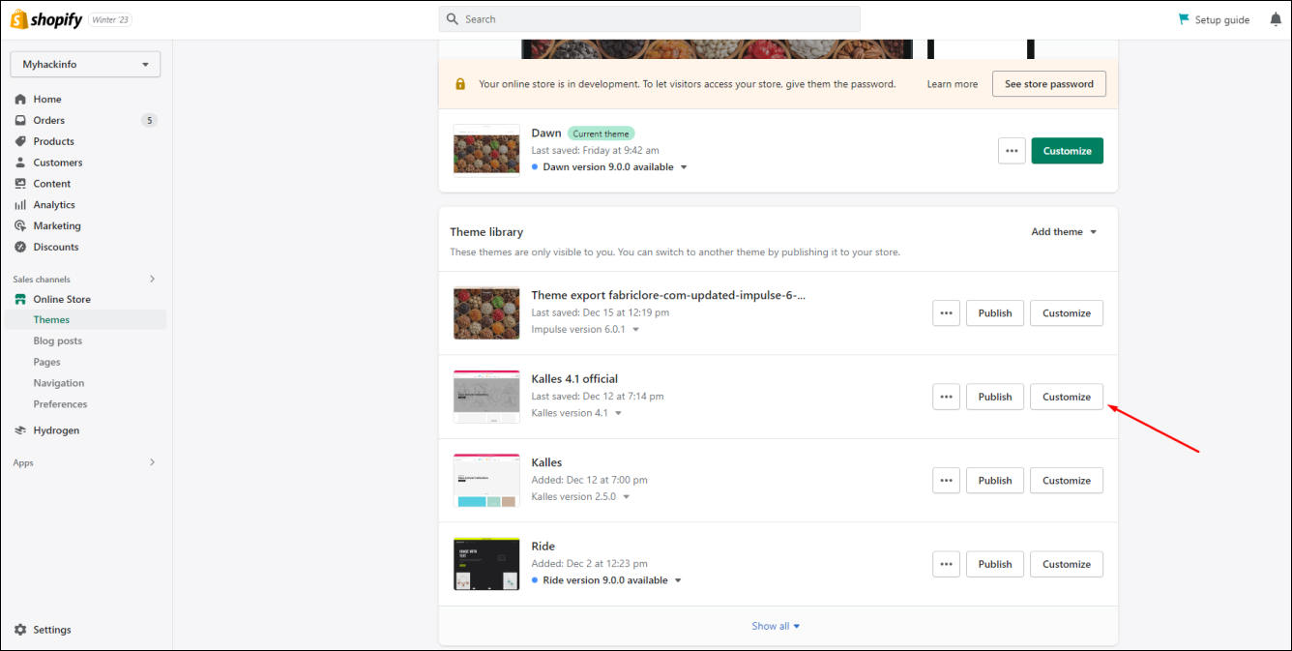Click the Customers person icon

[x=20, y=163]
